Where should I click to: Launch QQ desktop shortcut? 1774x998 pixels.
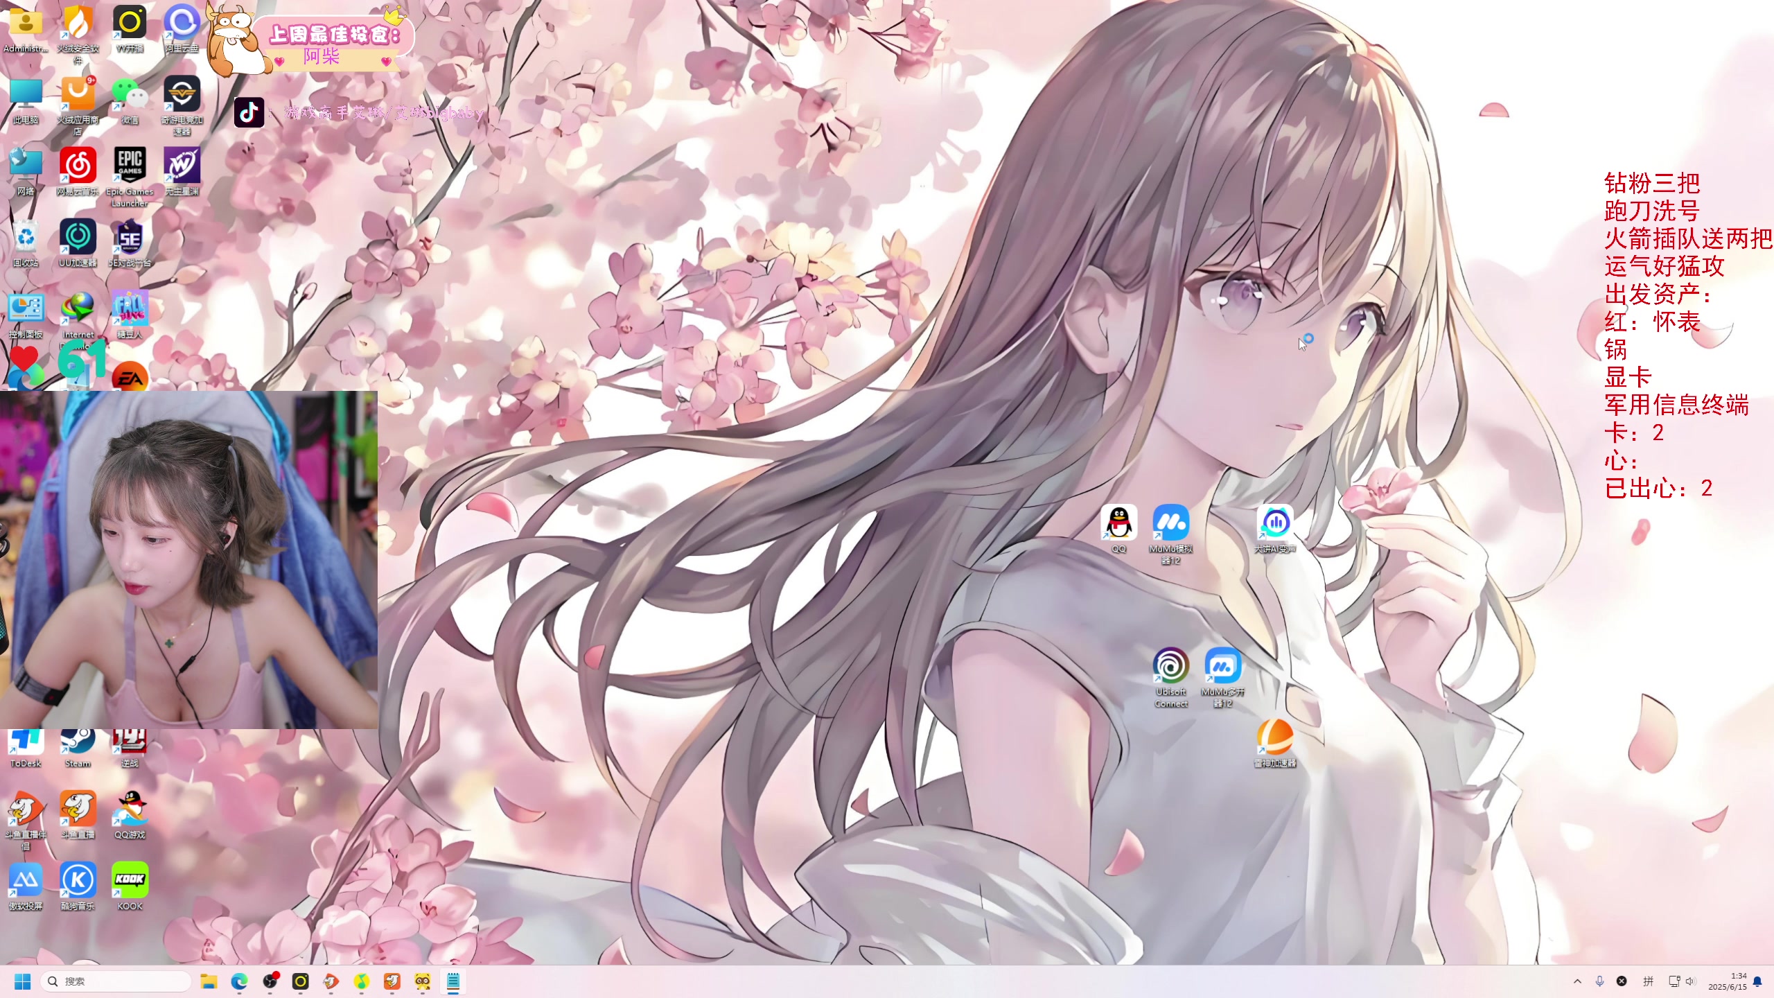click(x=1118, y=529)
